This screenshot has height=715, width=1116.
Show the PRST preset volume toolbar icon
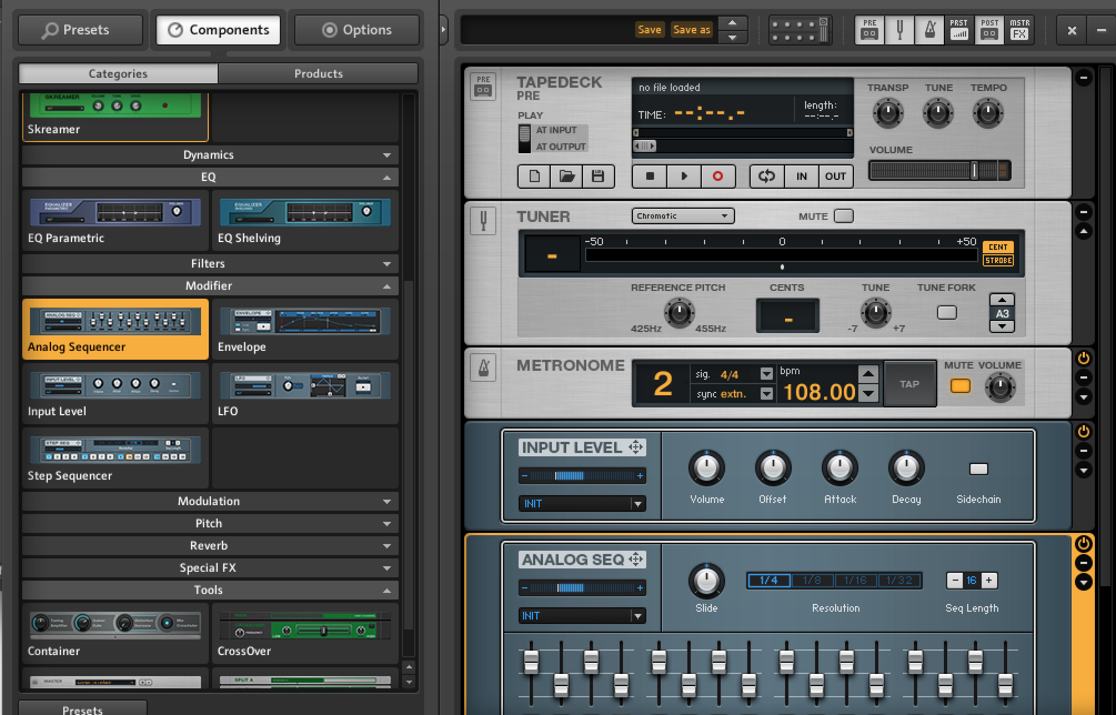tap(959, 30)
